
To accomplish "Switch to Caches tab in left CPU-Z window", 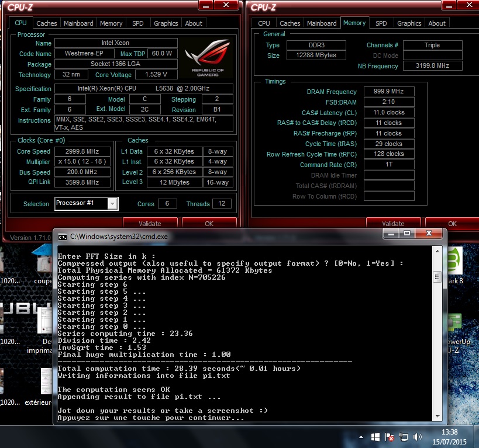I will click(46, 23).
